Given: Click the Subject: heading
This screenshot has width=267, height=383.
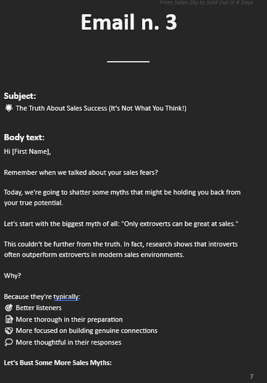Looking at the screenshot, I should 20,96.
